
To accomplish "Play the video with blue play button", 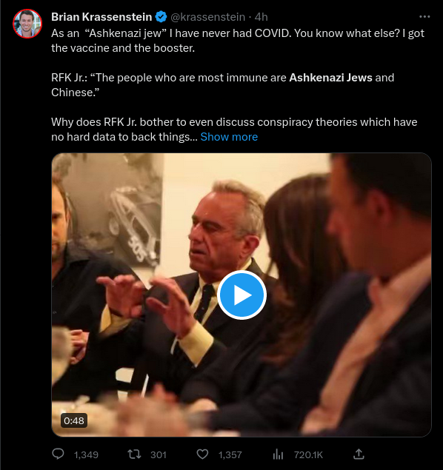I will [242, 295].
